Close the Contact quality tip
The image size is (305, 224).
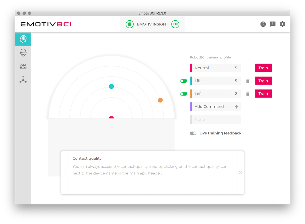coord(240,173)
